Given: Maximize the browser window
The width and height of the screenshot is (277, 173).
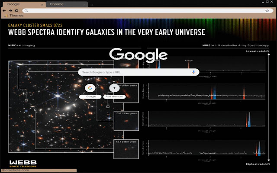Looking at the screenshot, I should click(267, 2).
